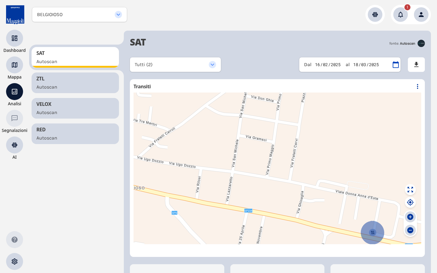The image size is (437, 273).
Task: Click the Via Ghinaglia map label
Action: (300, 202)
